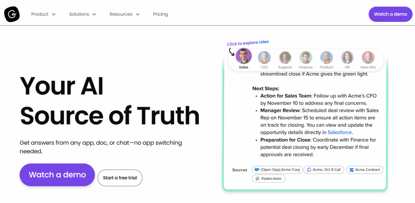415x203 pixels.
Task: Go to the Pricing page
Action: 160,14
